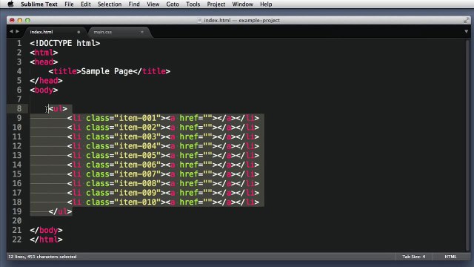The image size is (474, 267).
Task: Click href attribute on the item-003 line
Action: (x=189, y=136)
